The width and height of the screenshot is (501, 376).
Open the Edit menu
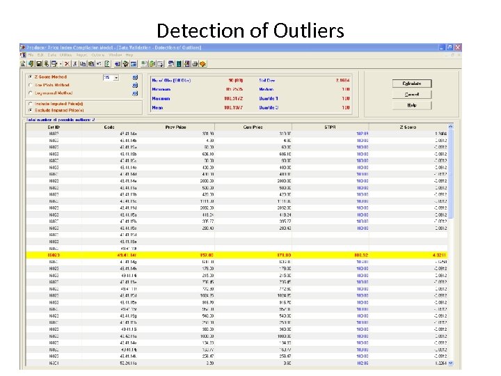[x=40, y=55]
